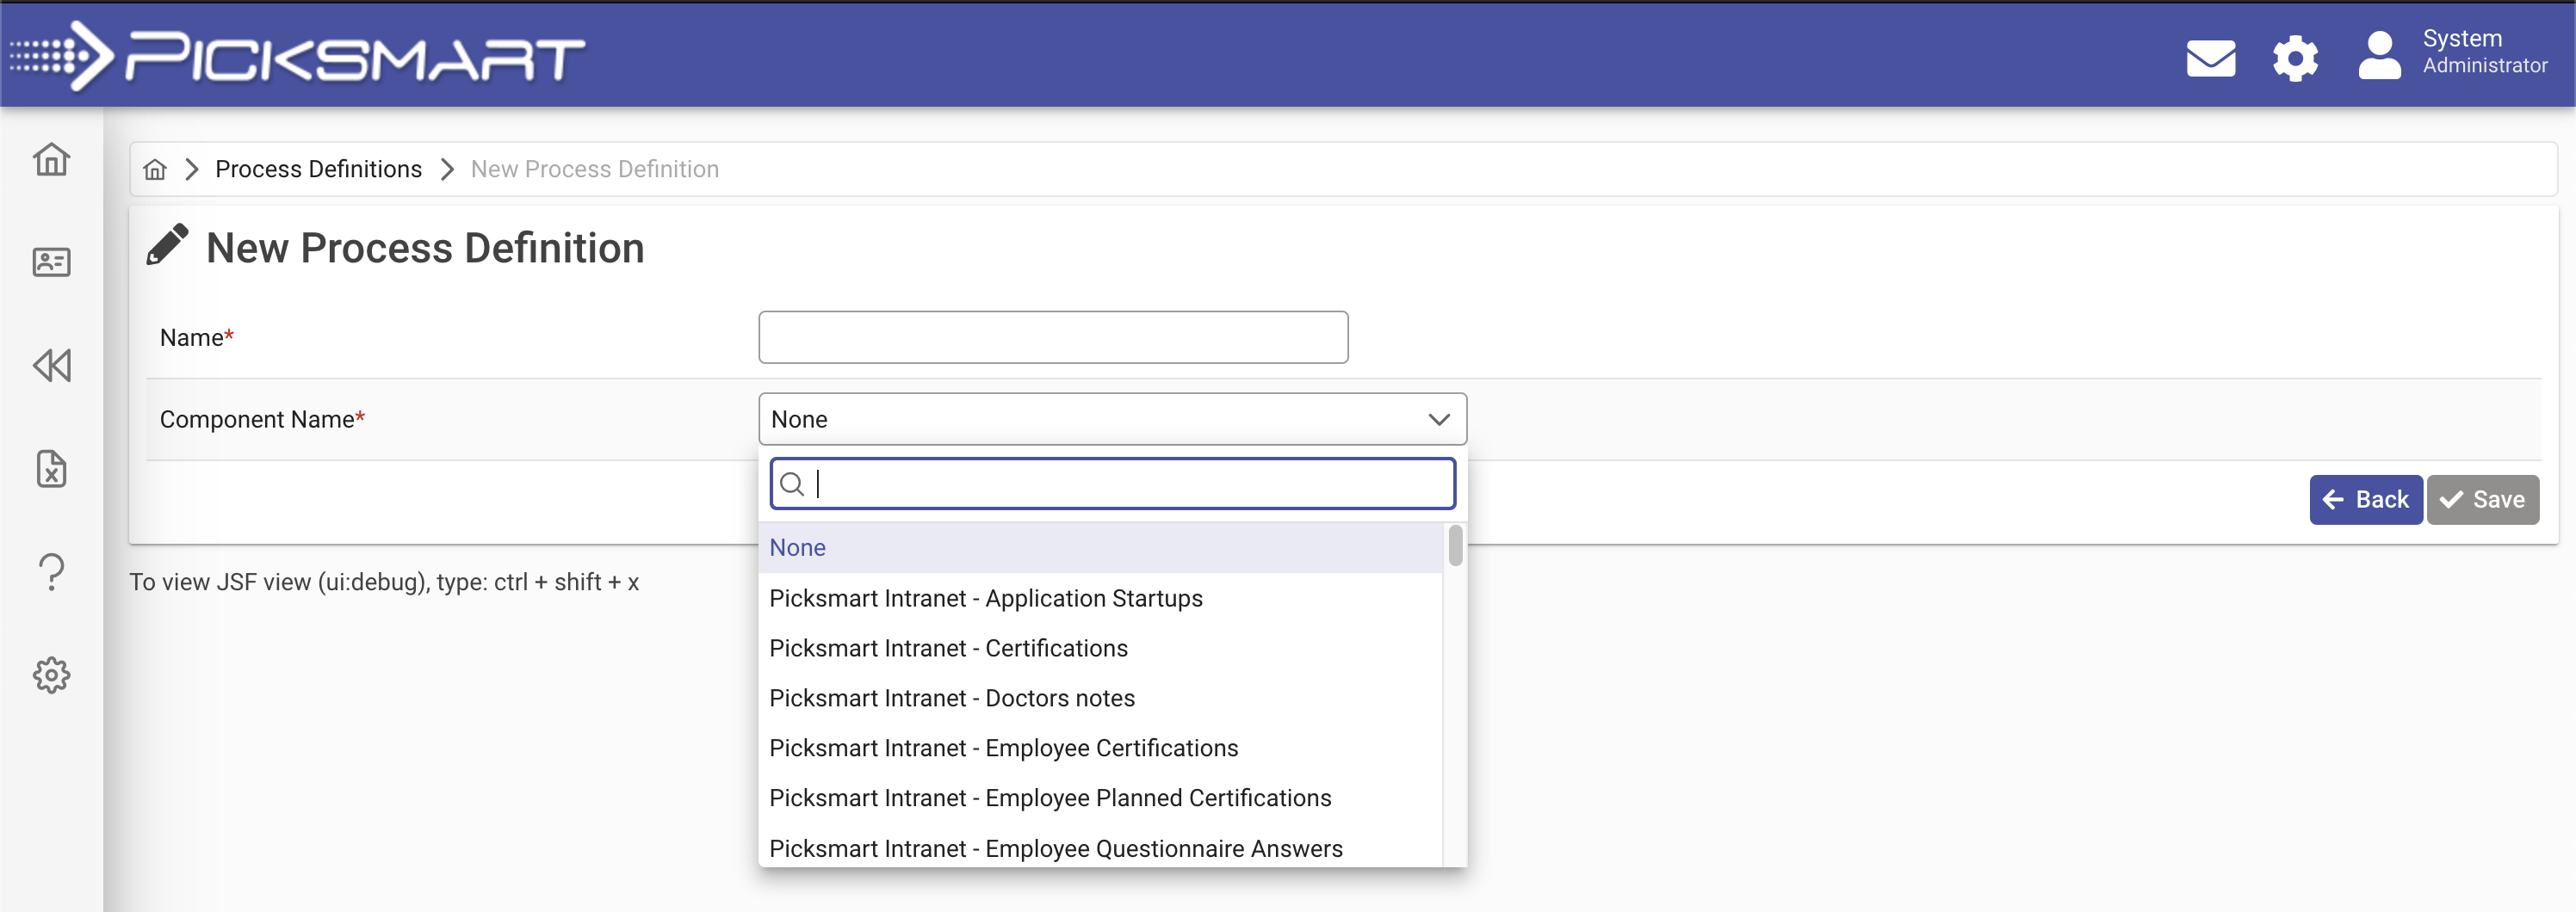
Task: Open Process Definitions breadcrumb link
Action: 318,169
